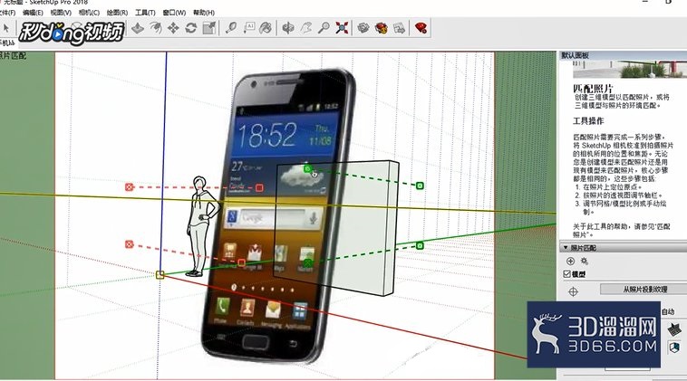Activate the Rotate tool
The width and height of the screenshot is (687, 381).
click(x=191, y=28)
